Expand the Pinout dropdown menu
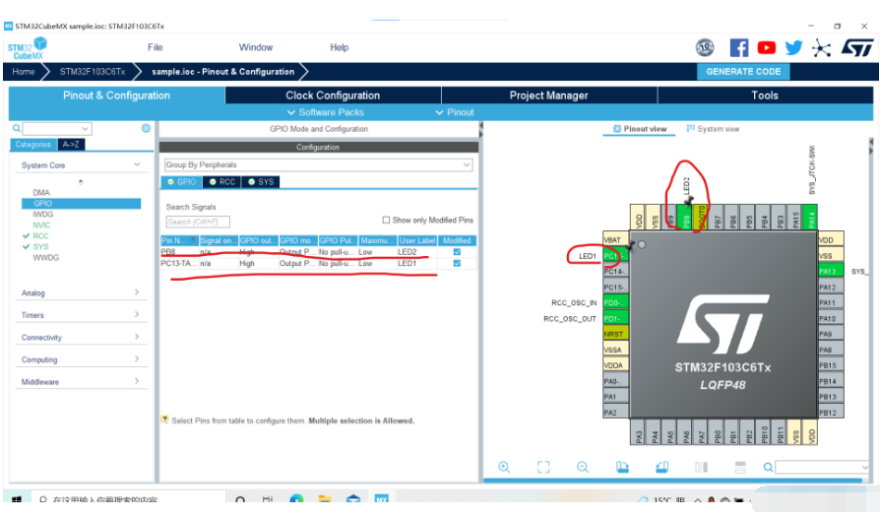The image size is (880, 517). point(455,112)
